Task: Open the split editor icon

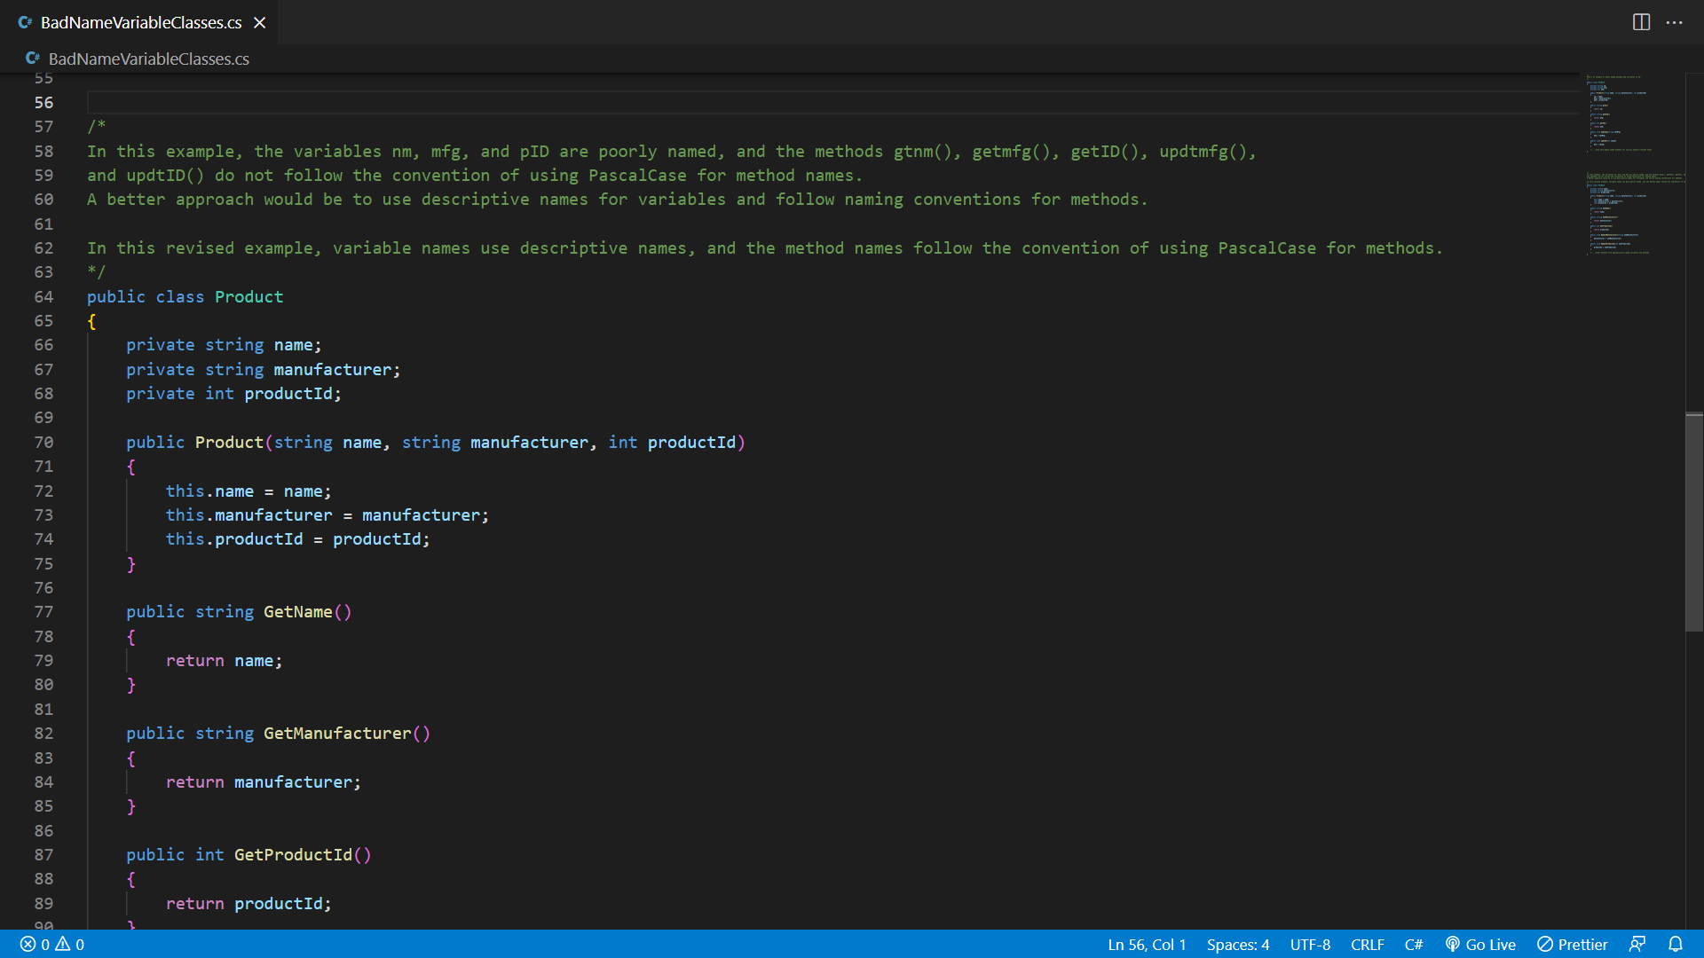Action: click(1641, 22)
